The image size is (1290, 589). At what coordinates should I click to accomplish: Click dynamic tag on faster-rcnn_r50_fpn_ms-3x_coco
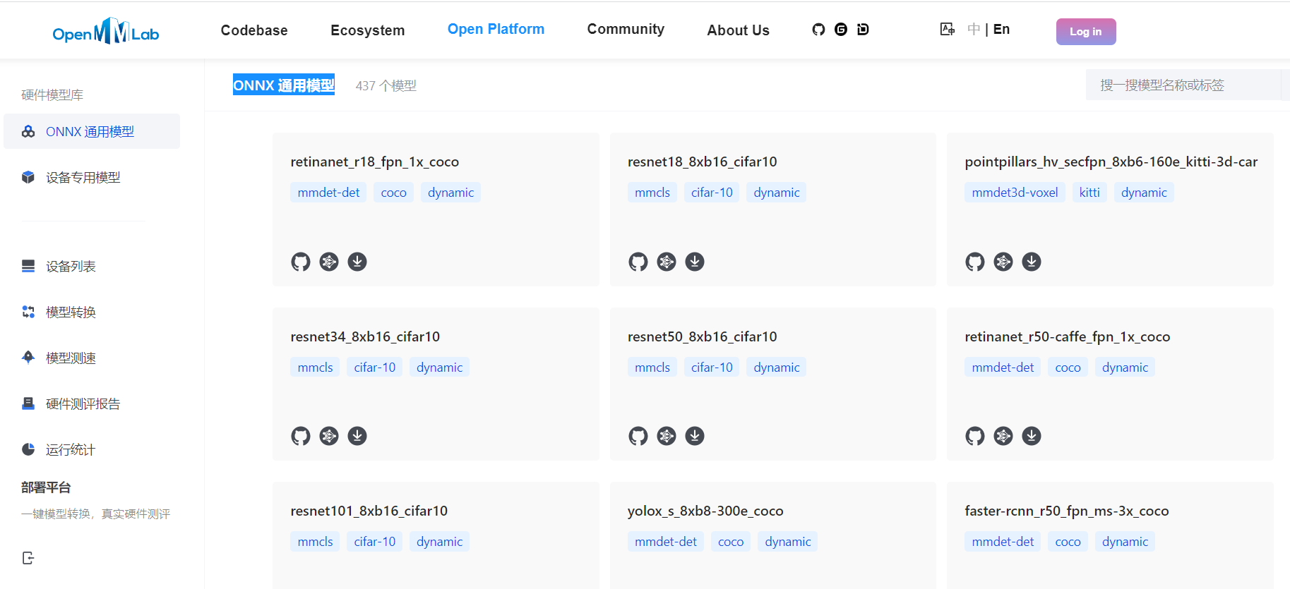pyautogui.click(x=1125, y=541)
